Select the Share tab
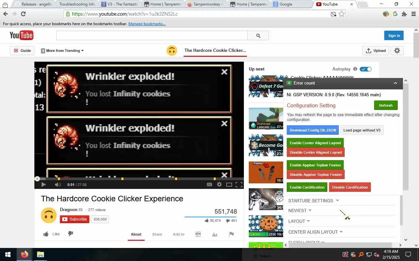The image size is (419, 261). click(x=157, y=234)
